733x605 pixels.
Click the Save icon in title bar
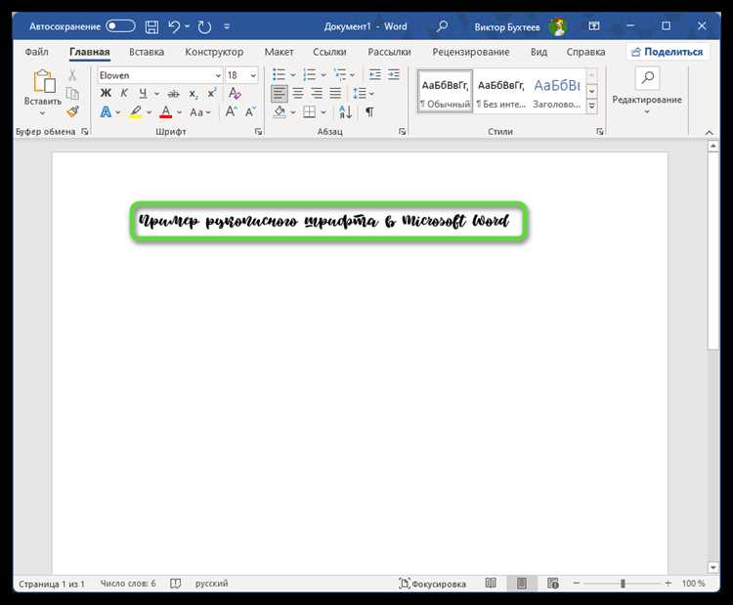pos(151,26)
